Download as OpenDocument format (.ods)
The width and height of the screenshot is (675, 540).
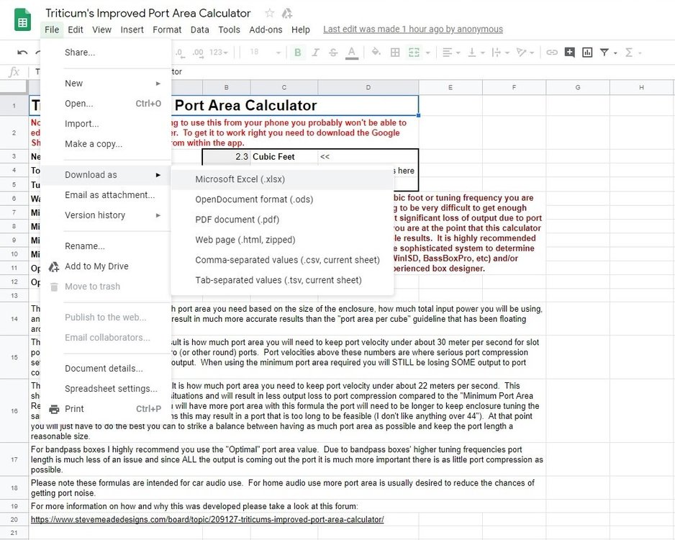pyautogui.click(x=282, y=200)
